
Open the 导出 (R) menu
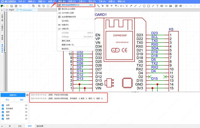(x=92, y=2)
